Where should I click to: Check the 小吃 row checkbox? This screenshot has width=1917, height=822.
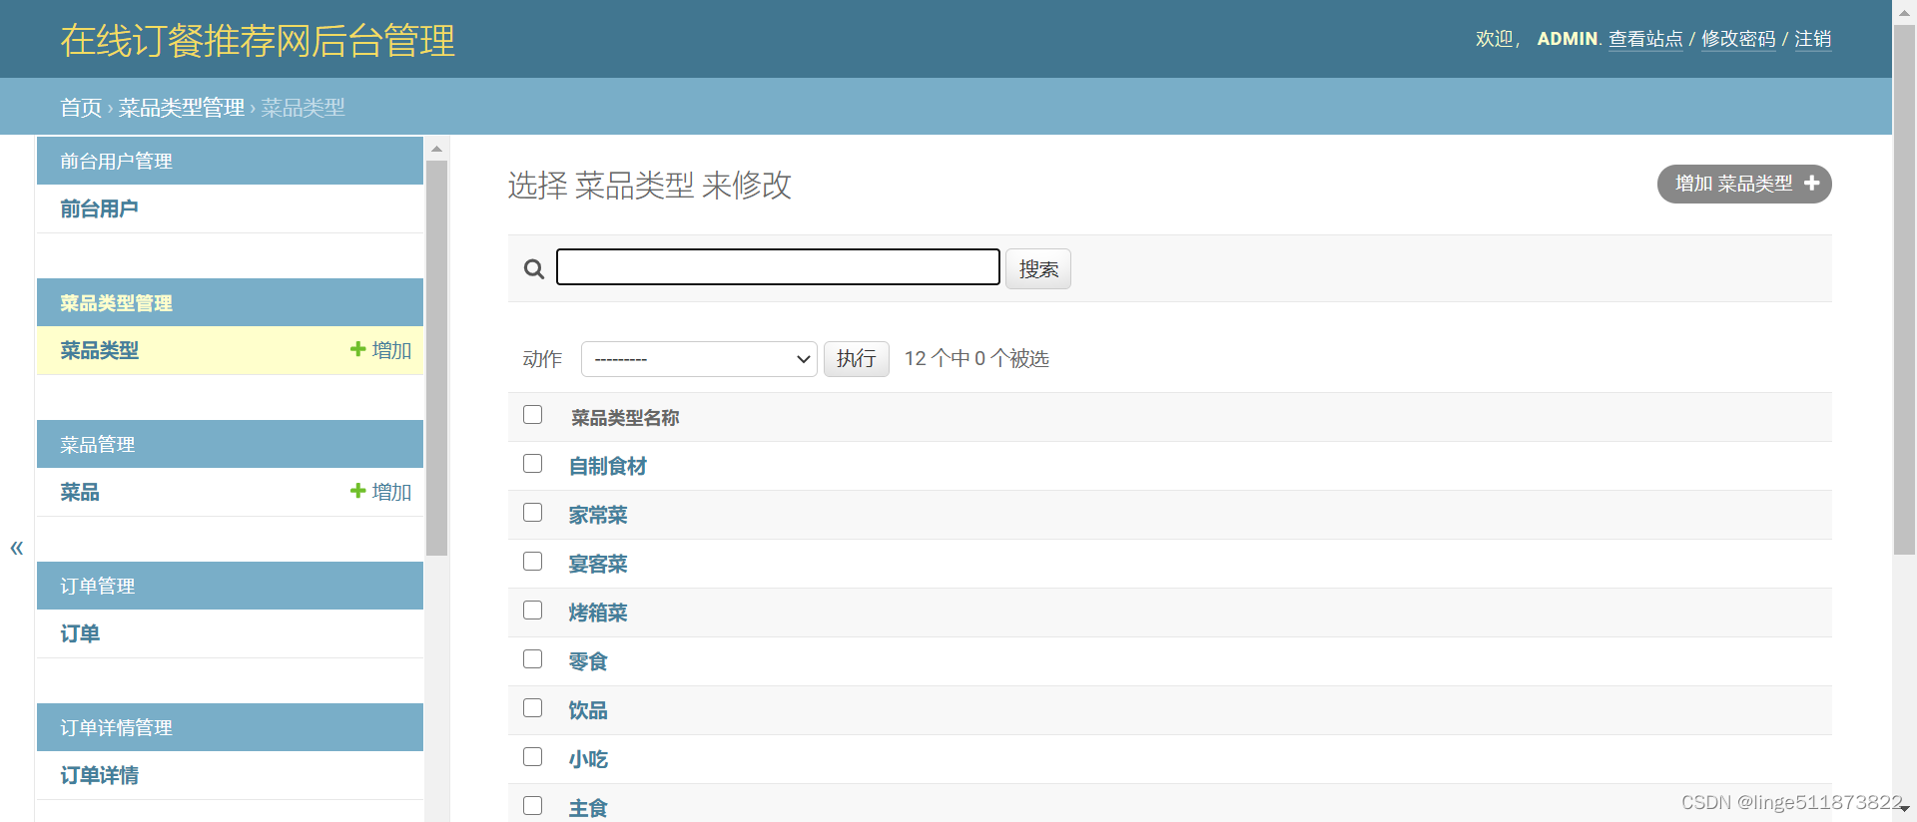click(x=533, y=757)
